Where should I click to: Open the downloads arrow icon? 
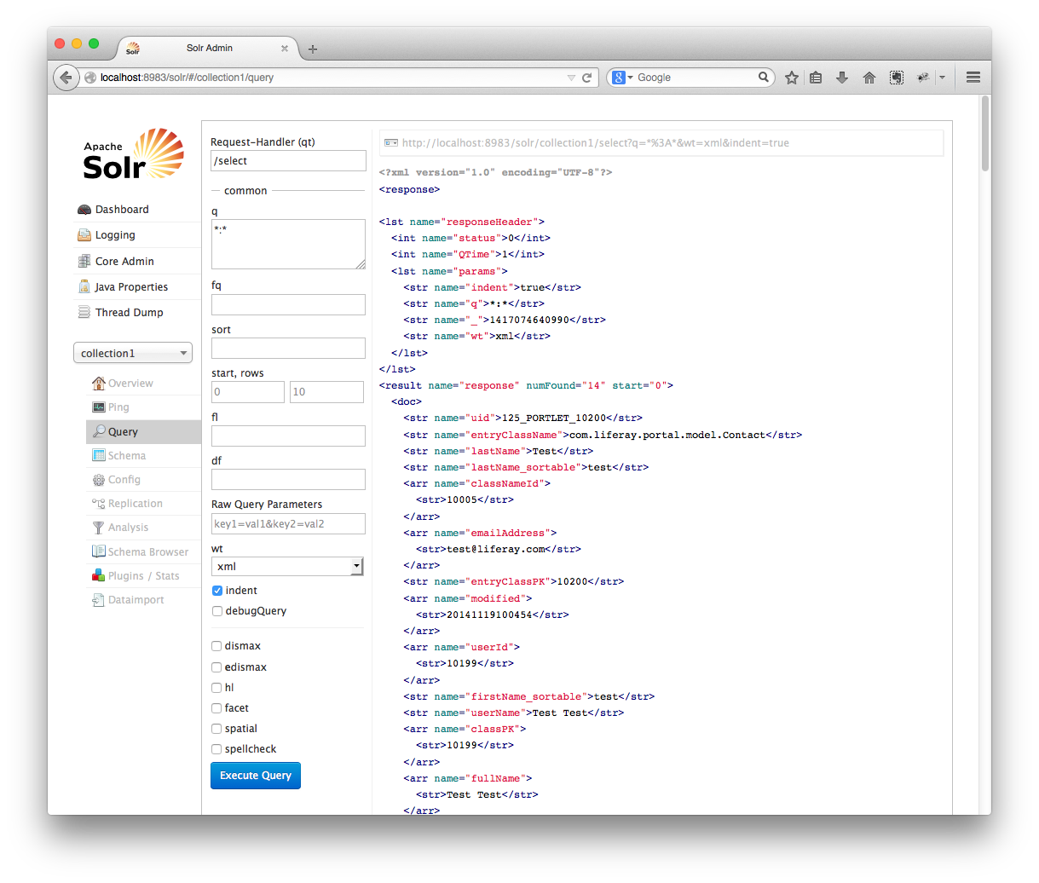pos(842,78)
